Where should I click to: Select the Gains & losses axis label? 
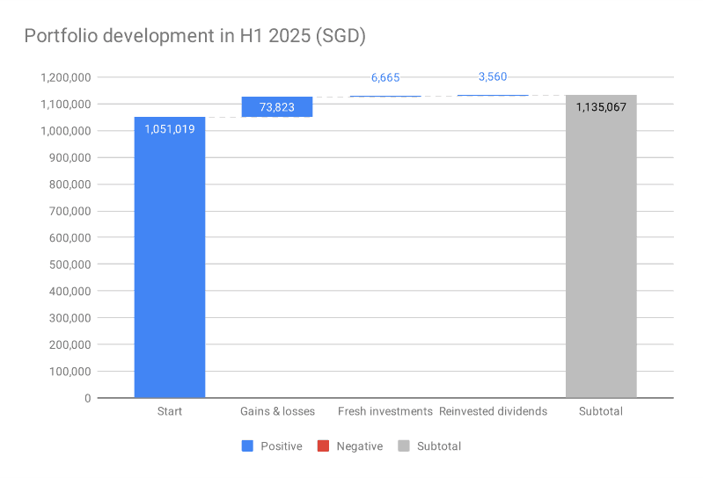tap(277, 411)
